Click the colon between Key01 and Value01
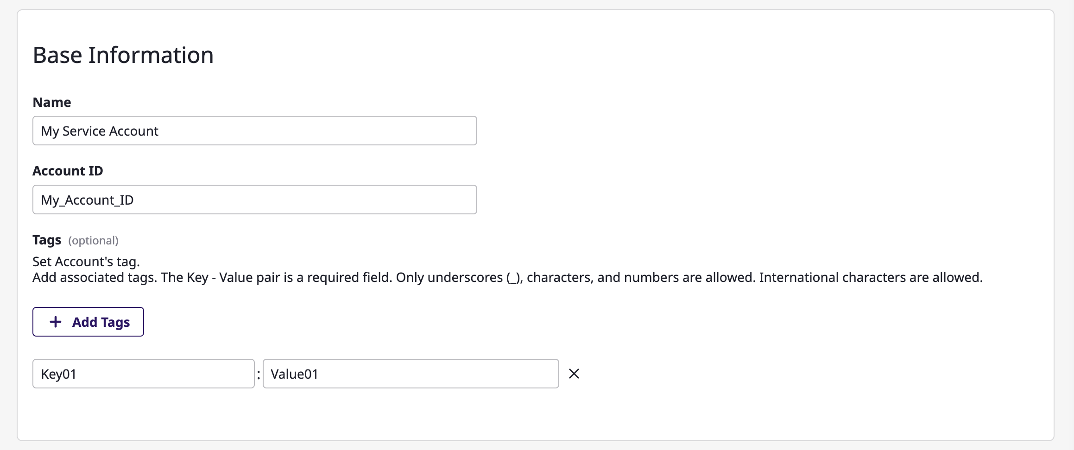Screen dimensions: 1074x450 point(259,374)
